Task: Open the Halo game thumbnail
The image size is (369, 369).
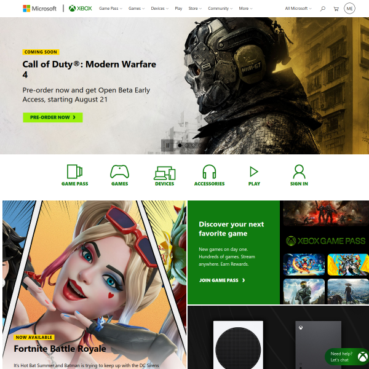Action: click(304, 292)
